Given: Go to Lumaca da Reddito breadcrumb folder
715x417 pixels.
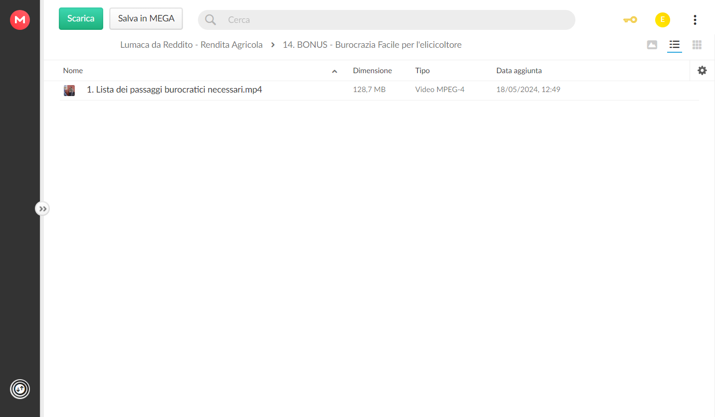Looking at the screenshot, I should click(x=191, y=45).
